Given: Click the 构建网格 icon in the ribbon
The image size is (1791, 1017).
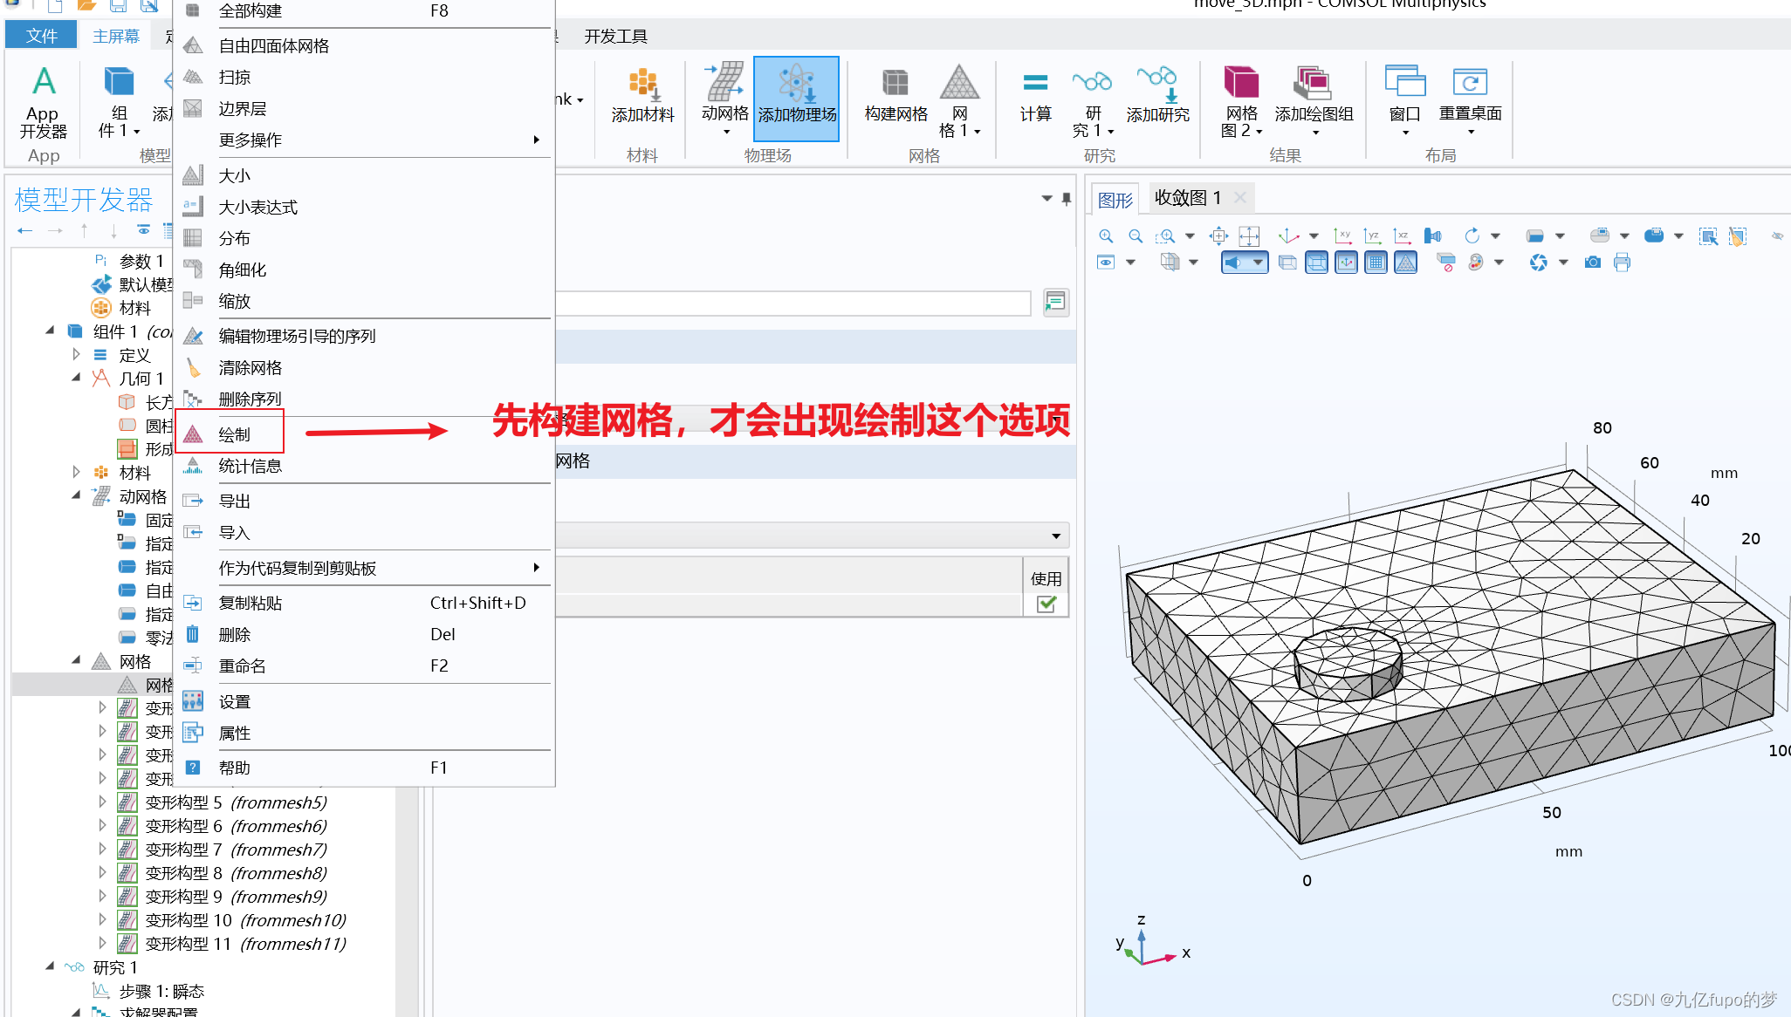Looking at the screenshot, I should 894,99.
